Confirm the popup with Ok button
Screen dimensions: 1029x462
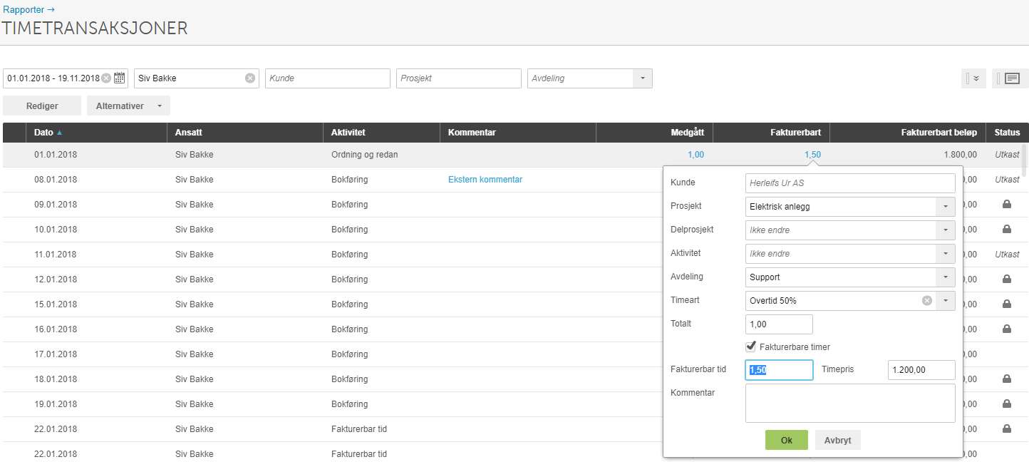tap(787, 440)
